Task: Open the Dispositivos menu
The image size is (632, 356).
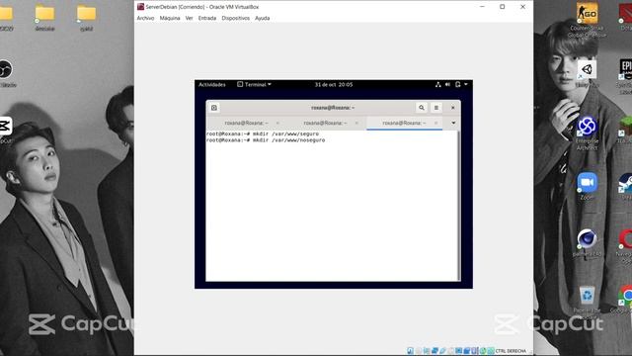Action: (235, 18)
